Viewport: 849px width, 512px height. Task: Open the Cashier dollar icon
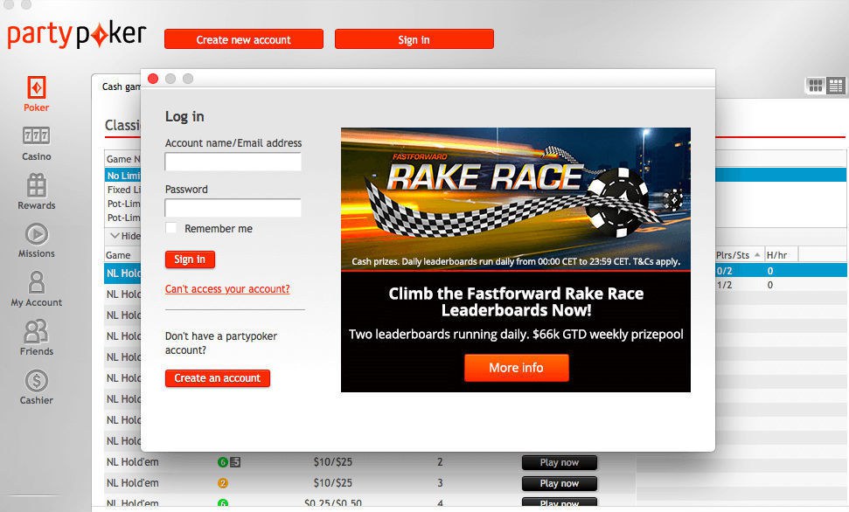[x=36, y=381]
